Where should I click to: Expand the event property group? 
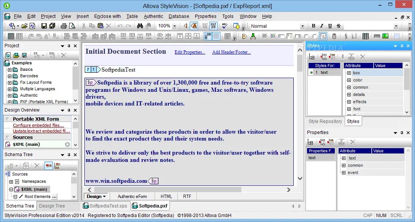(344, 172)
